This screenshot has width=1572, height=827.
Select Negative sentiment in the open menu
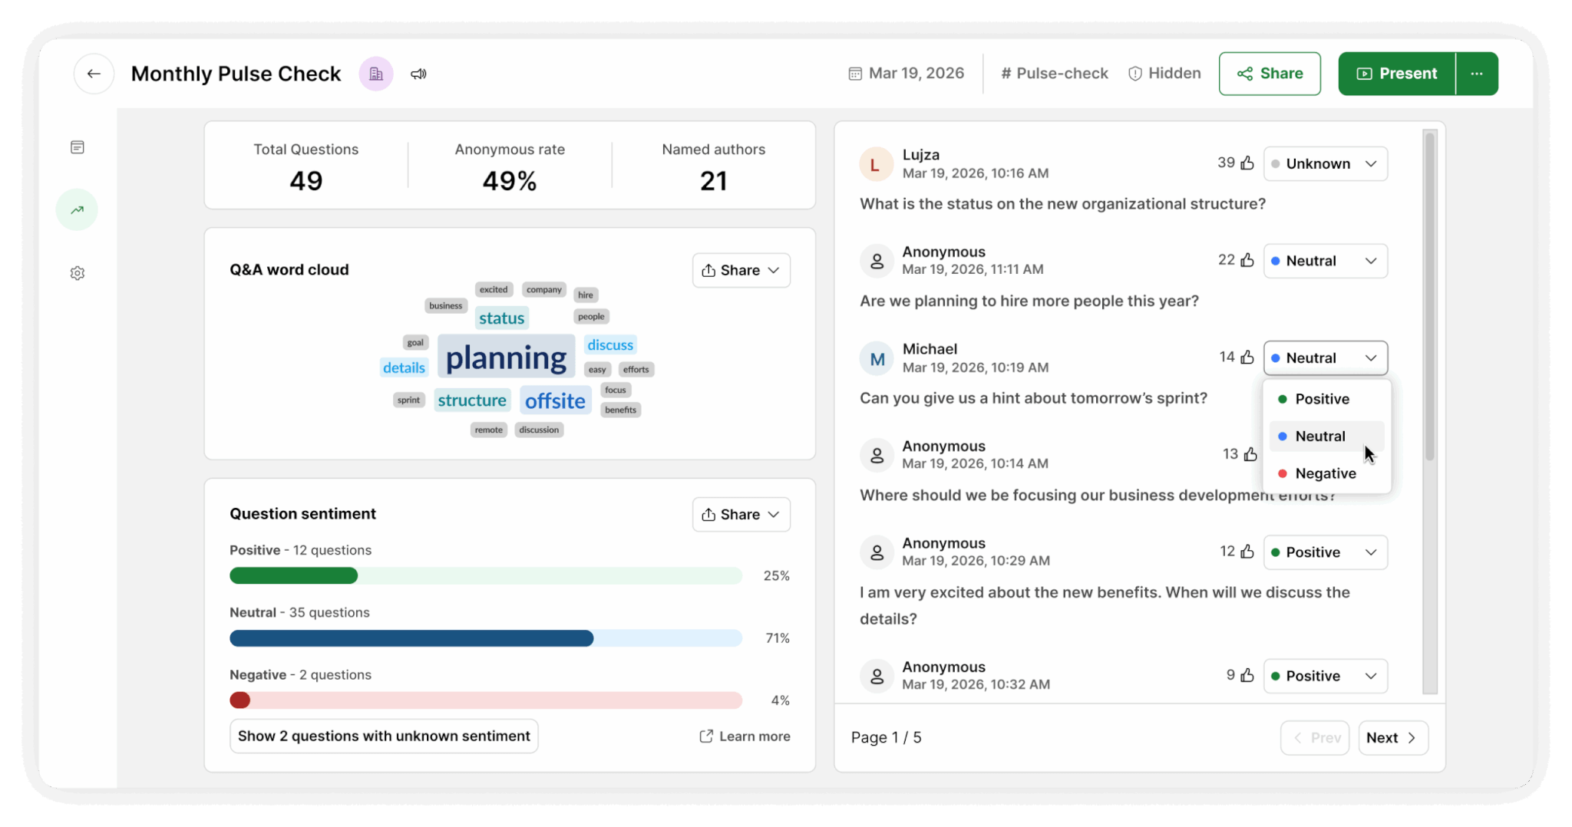[x=1326, y=473]
